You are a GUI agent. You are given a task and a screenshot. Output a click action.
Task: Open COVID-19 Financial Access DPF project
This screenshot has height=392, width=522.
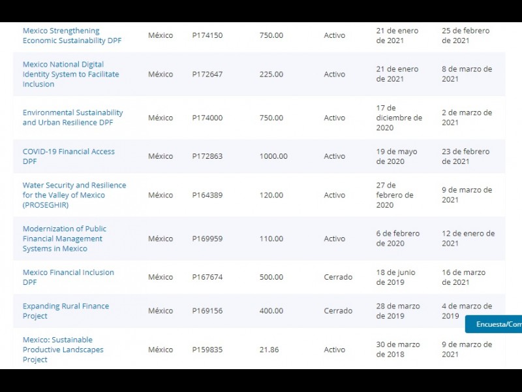point(69,156)
